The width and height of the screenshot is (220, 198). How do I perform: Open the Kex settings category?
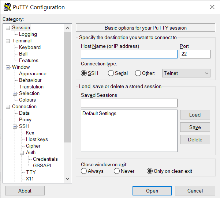pyautogui.click(x=30, y=133)
